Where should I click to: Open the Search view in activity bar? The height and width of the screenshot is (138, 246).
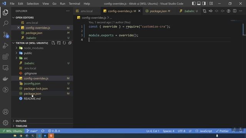tap(5, 23)
